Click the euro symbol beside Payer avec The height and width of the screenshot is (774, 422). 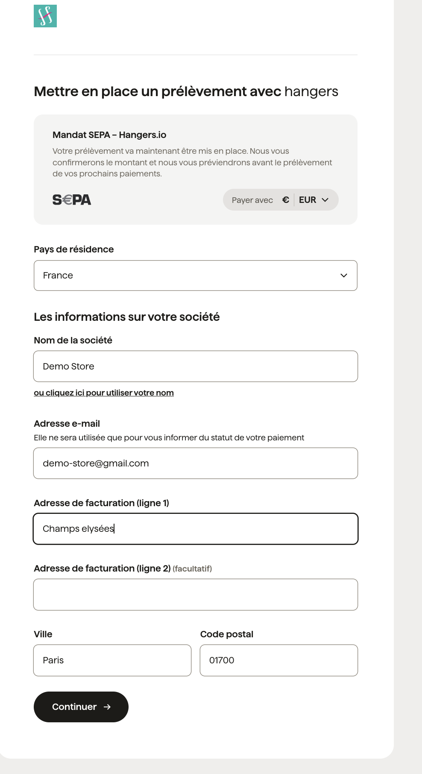(x=286, y=200)
